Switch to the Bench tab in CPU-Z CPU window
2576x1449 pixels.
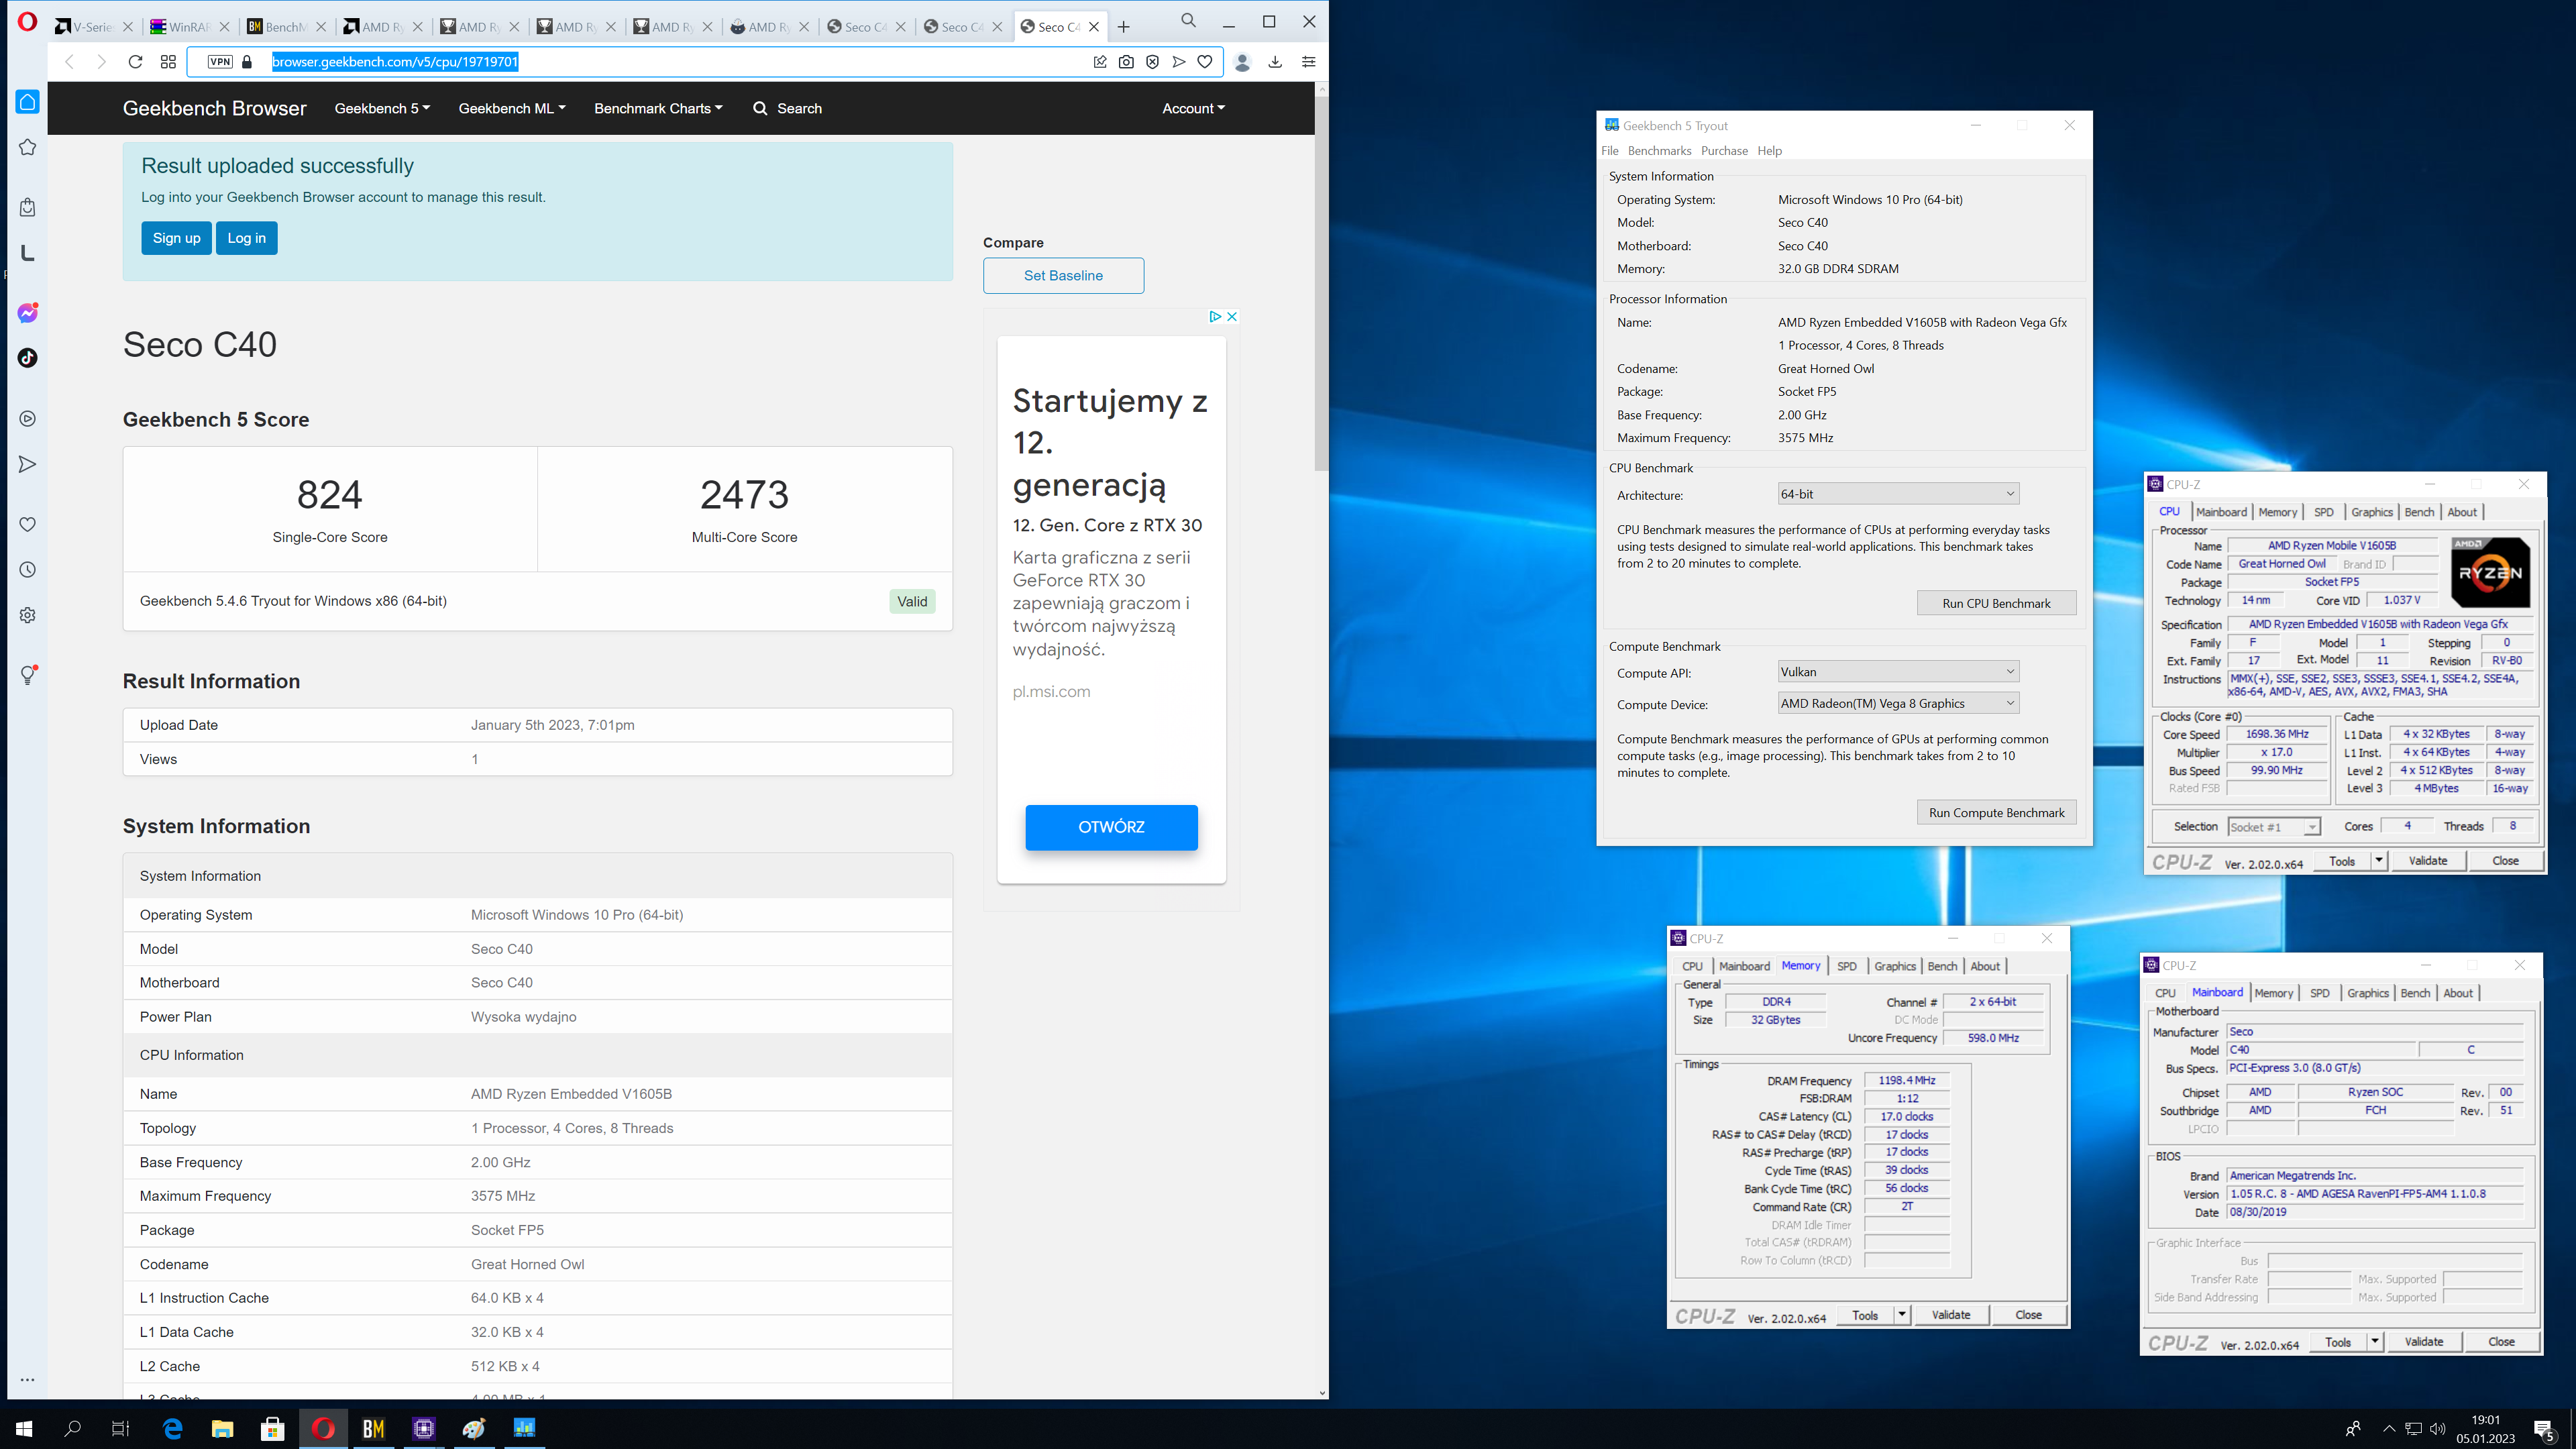click(2419, 512)
